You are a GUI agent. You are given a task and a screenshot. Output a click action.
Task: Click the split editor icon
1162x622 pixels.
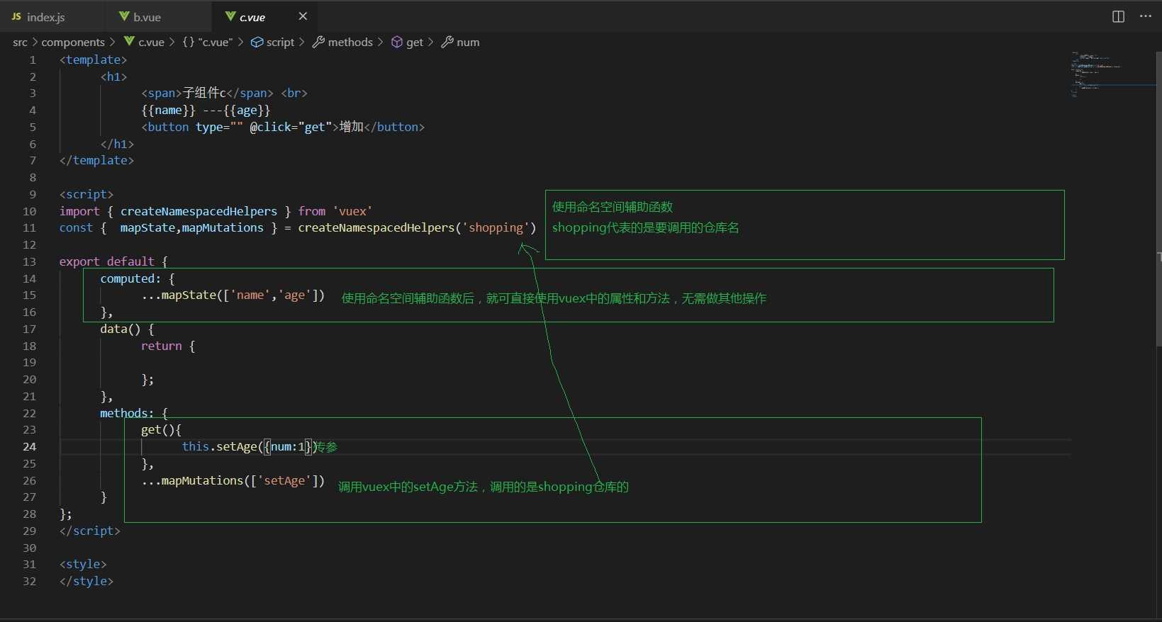[x=1118, y=16]
